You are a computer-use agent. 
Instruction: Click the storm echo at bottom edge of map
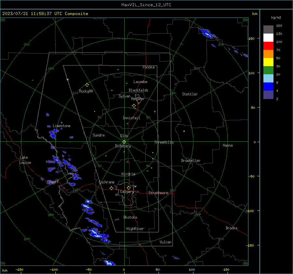pyautogui.click(x=109, y=263)
